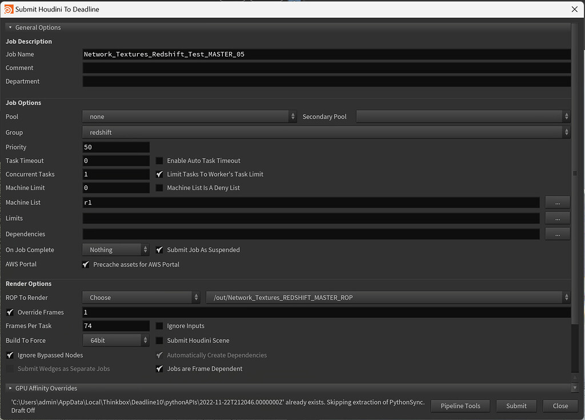585x420 pixels.
Task: Open the On Job Complete dropdown
Action: (114, 249)
